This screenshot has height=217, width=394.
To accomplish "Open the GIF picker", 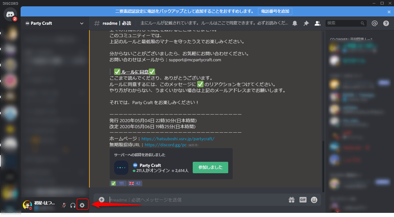I will click(x=303, y=200).
